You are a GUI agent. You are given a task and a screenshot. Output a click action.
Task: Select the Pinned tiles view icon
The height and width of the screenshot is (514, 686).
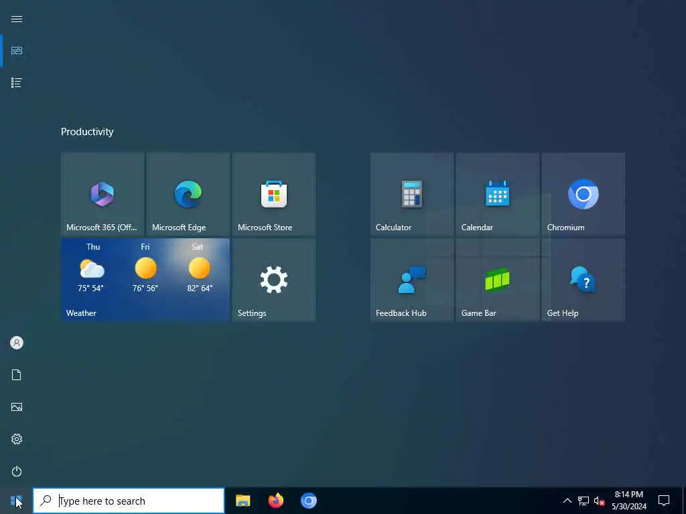(x=17, y=51)
